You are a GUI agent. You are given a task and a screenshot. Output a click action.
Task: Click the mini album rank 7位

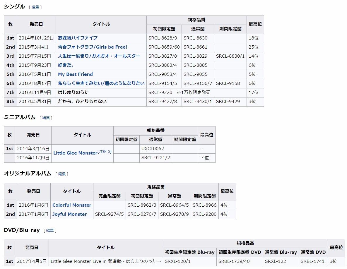point(205,157)
